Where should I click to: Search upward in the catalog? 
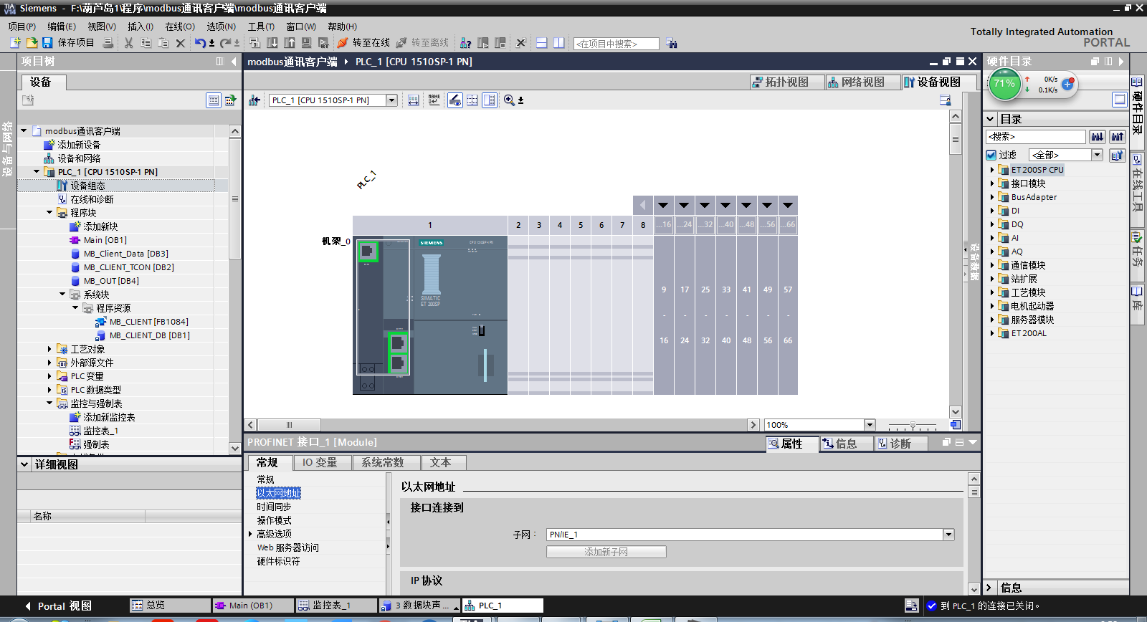pos(1117,136)
